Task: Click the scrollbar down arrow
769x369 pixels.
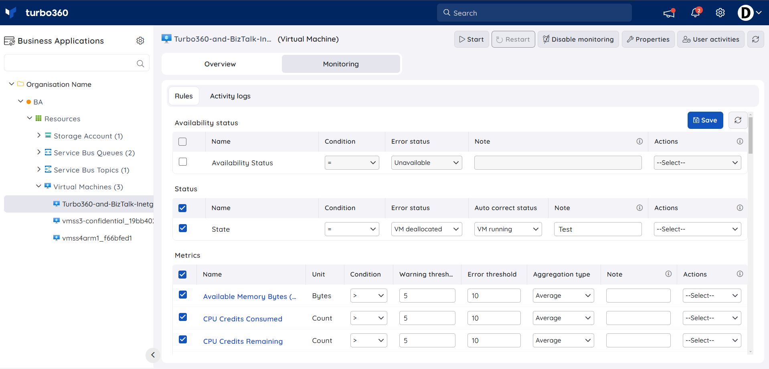Action: coord(751,352)
